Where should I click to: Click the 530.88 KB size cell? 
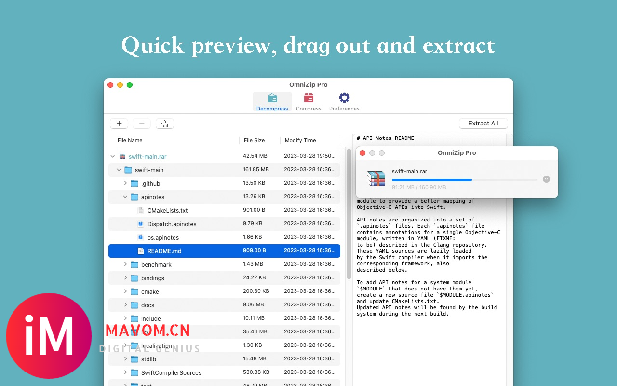tap(256, 372)
